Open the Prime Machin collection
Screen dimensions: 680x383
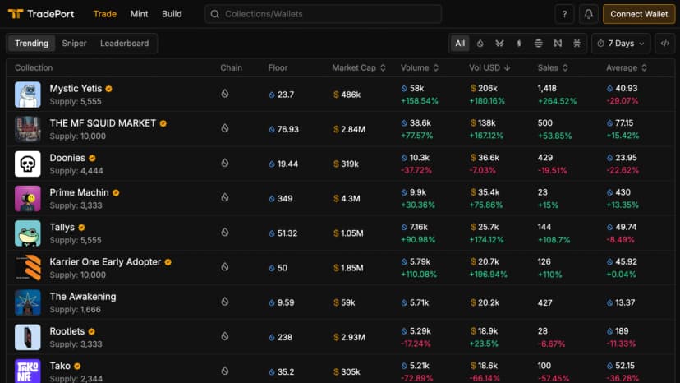tap(79, 193)
